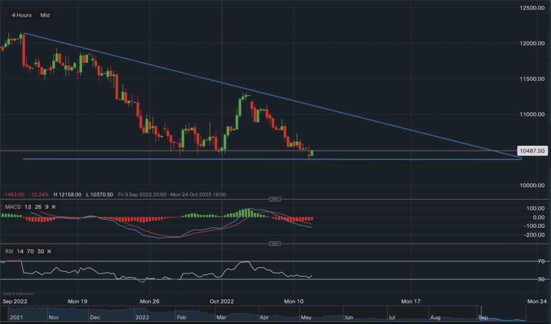Remove the RSI indicator with its X
551x324 pixels.
click(x=49, y=251)
